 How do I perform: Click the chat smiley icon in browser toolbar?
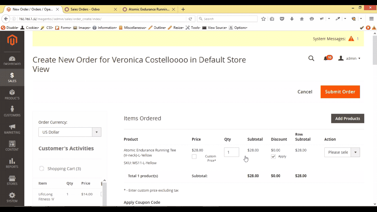pyautogui.click(x=312, y=19)
